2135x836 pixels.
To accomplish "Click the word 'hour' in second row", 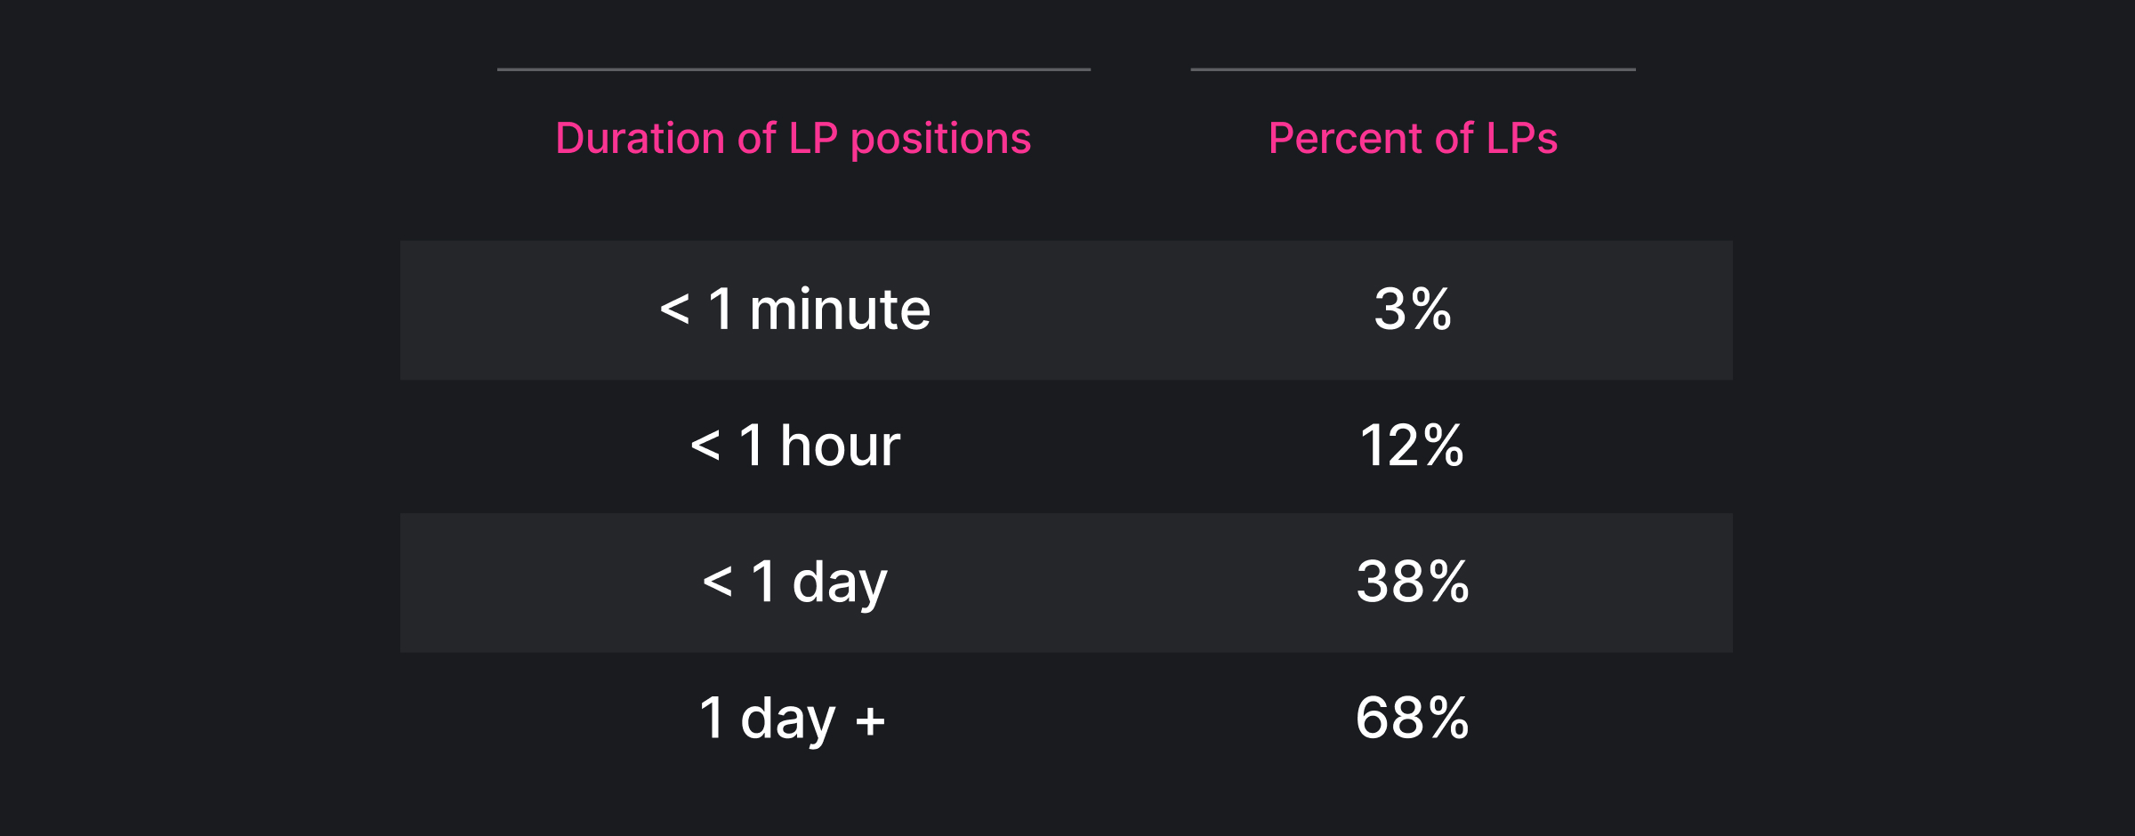I will pyautogui.click(x=841, y=445).
